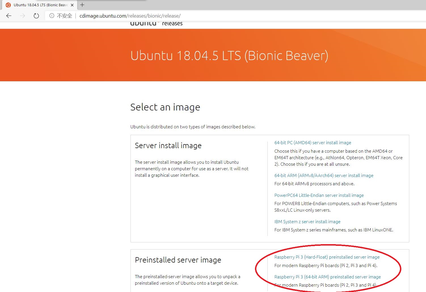Select the Ubuntu 18.04.5 LTS browser tab
This screenshot has width=426, height=292.
(x=40, y=5)
